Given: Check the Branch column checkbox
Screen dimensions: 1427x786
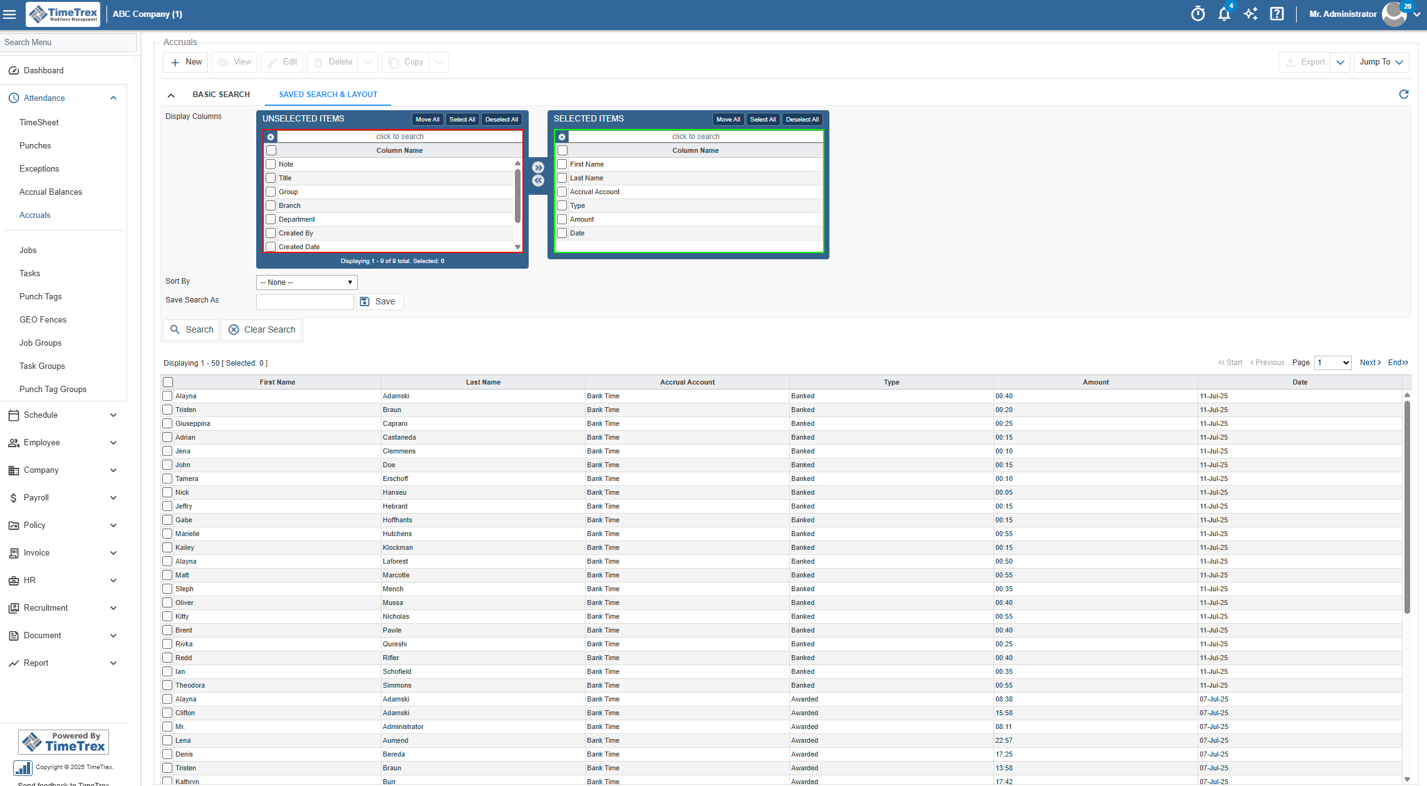Looking at the screenshot, I should (271, 205).
